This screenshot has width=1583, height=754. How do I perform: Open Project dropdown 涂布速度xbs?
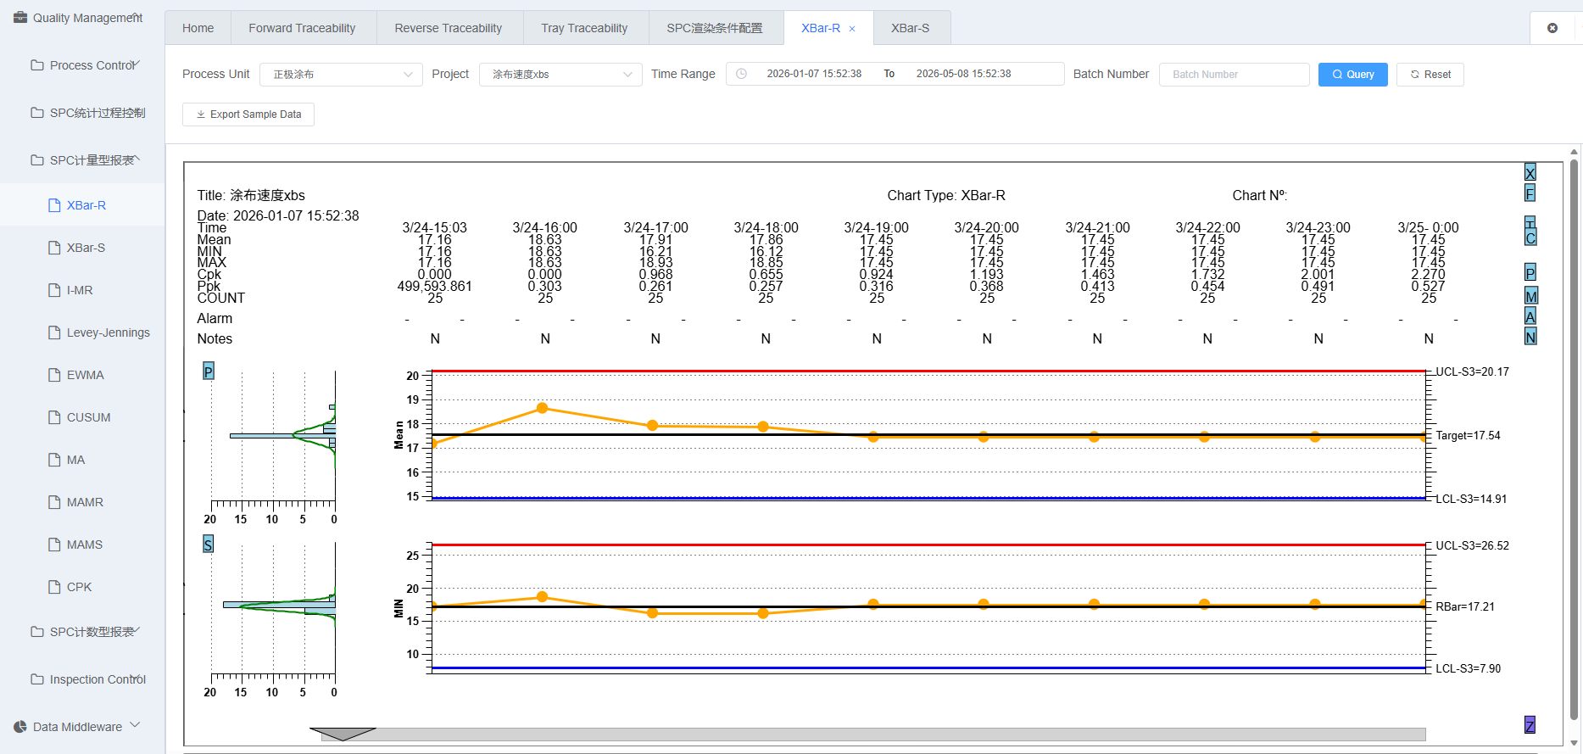click(560, 75)
